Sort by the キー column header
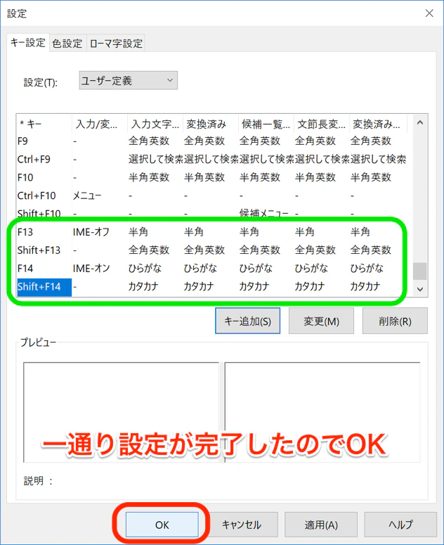This screenshot has height=545, width=444. [44, 124]
